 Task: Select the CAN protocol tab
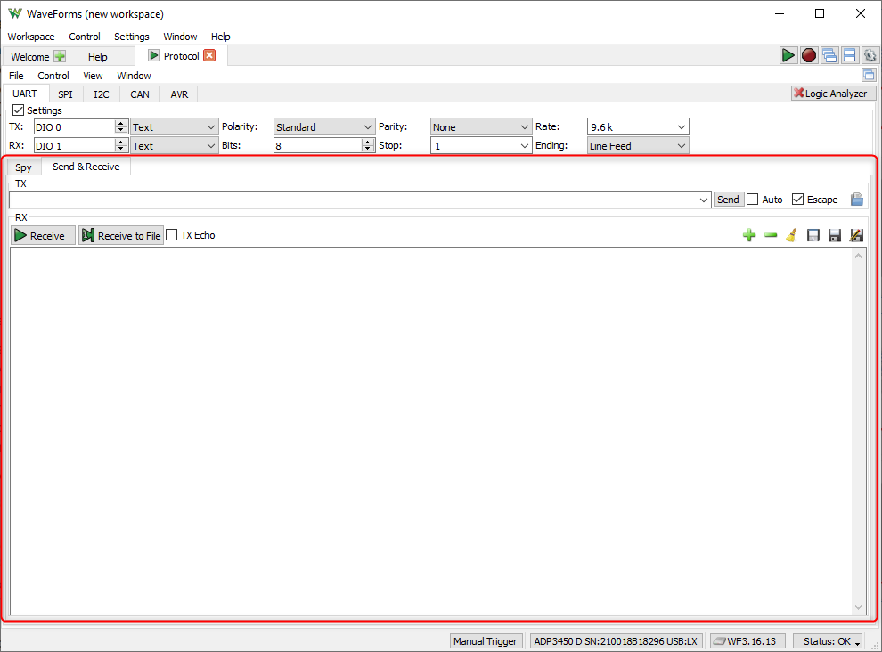140,94
